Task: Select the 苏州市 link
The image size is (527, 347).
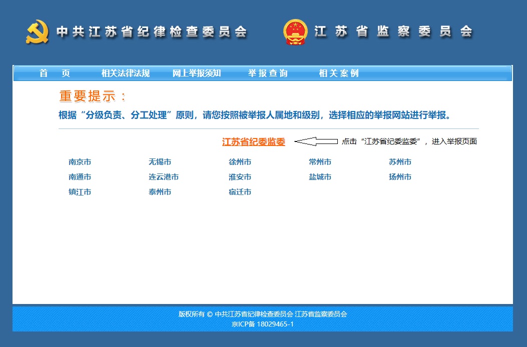Action: (399, 162)
